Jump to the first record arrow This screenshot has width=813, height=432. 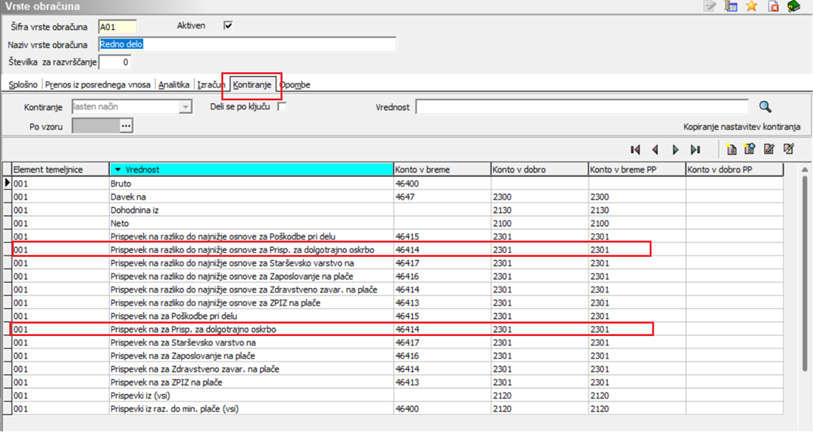coord(636,149)
